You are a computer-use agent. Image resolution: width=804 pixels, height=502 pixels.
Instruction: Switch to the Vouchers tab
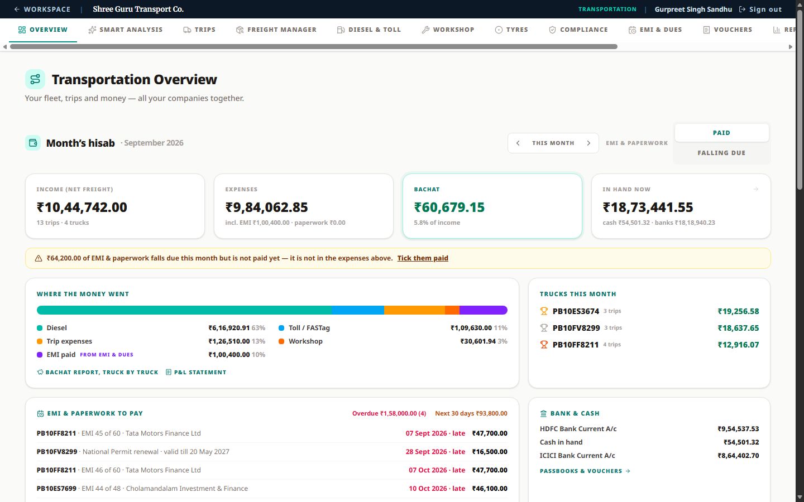tap(728, 30)
